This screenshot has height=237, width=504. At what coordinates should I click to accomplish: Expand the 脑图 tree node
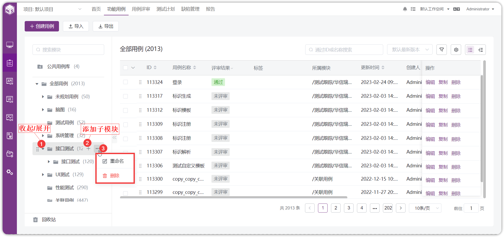coord(43,110)
